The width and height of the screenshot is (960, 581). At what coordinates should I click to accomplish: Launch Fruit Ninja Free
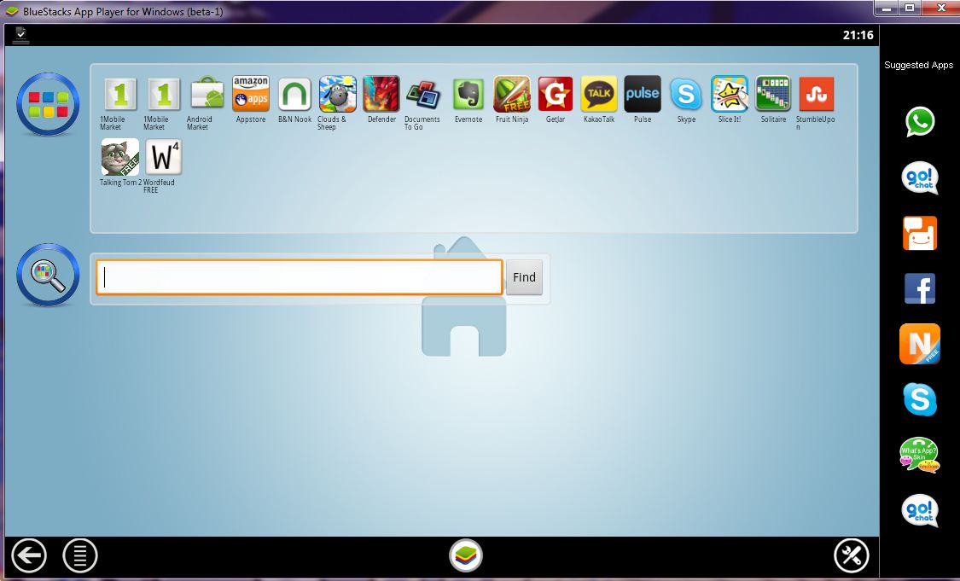click(512, 95)
